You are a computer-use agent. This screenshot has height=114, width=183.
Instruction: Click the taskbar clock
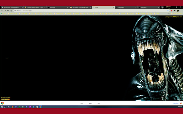[180, 107]
